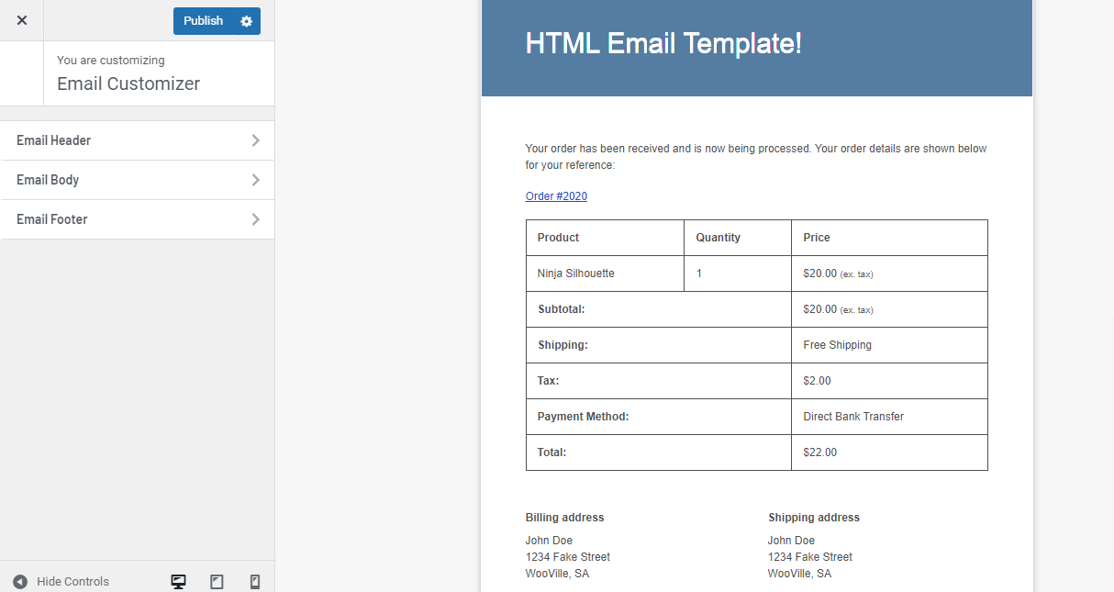Click the order received paragraph text

tap(756, 157)
